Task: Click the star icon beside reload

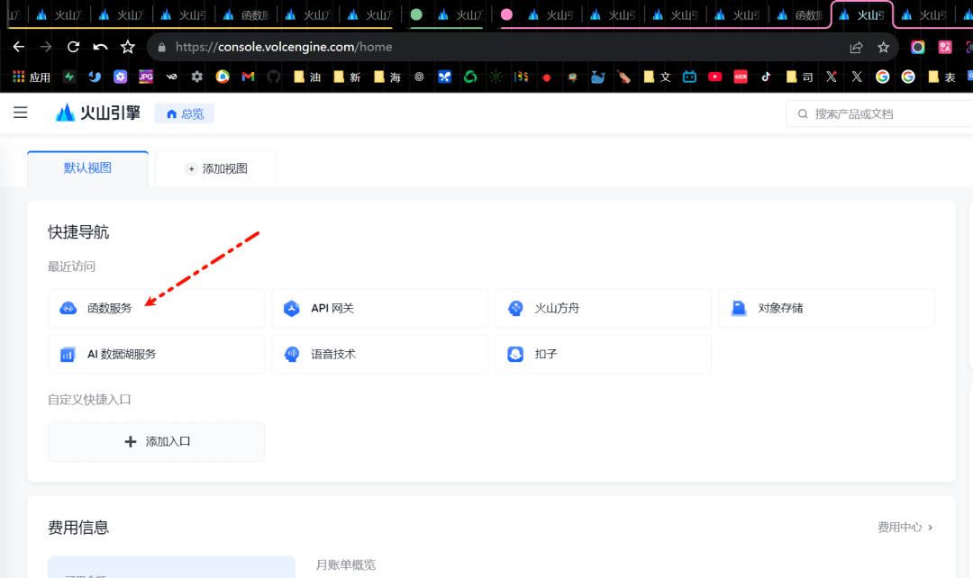Action: [x=128, y=47]
